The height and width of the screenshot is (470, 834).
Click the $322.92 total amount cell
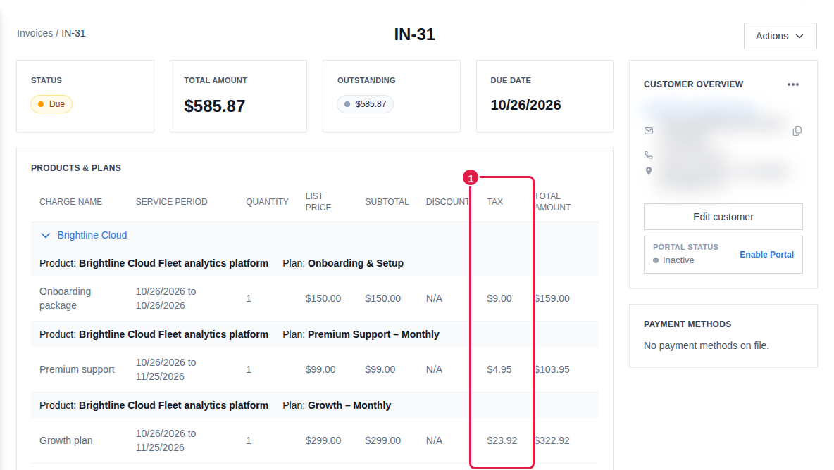[x=552, y=440]
